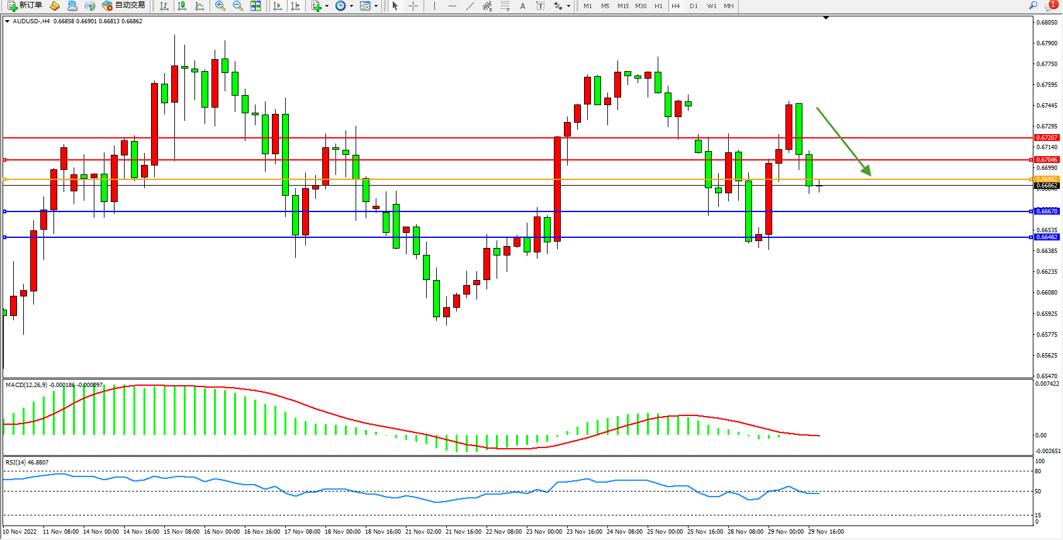Screen dimensions: 1063x540
Task: Click the red 0.67207 price line label
Action: click(1047, 137)
